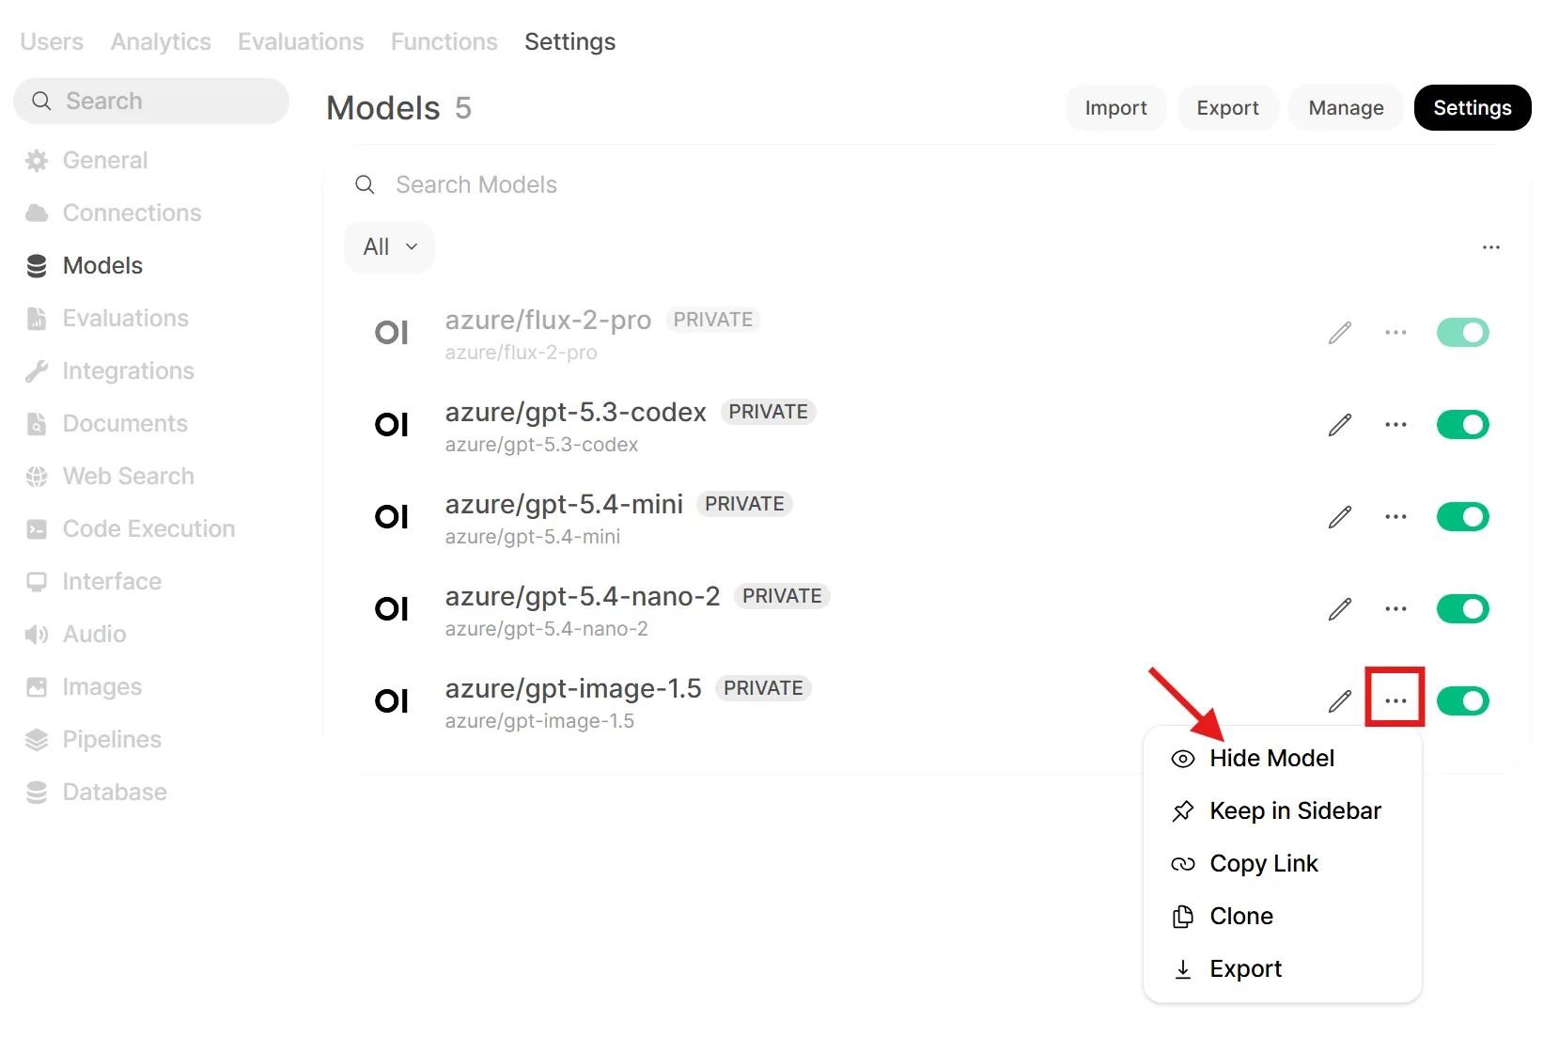Click the Manage button
The height and width of the screenshot is (1053, 1559).
[x=1346, y=107]
